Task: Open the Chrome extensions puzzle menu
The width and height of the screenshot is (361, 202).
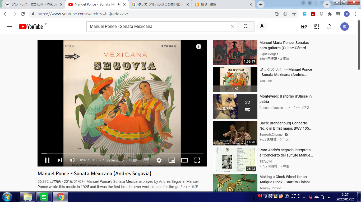Action: pos(330,14)
